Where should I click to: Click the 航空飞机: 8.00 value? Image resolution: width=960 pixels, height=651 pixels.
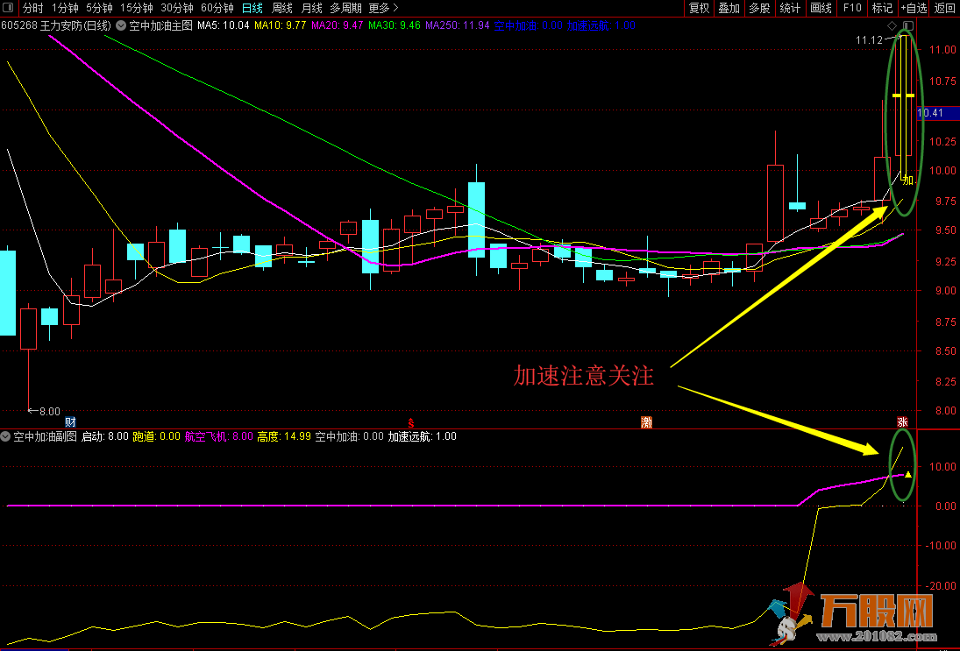(218, 436)
